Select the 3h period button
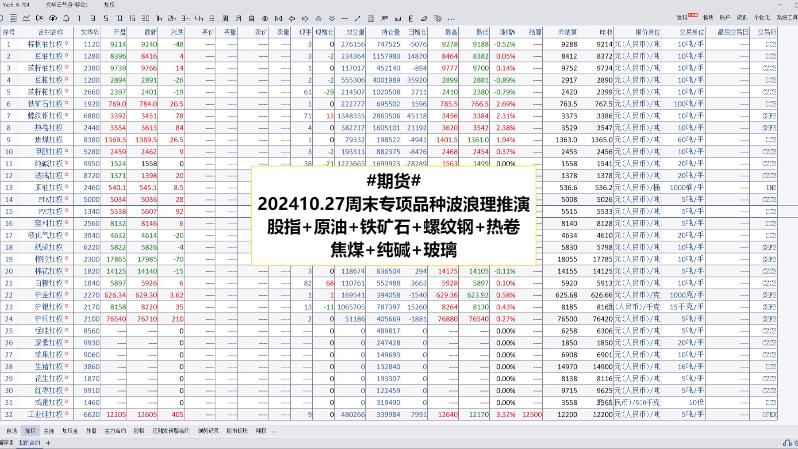The height and width of the screenshot is (449, 798). tap(185, 18)
